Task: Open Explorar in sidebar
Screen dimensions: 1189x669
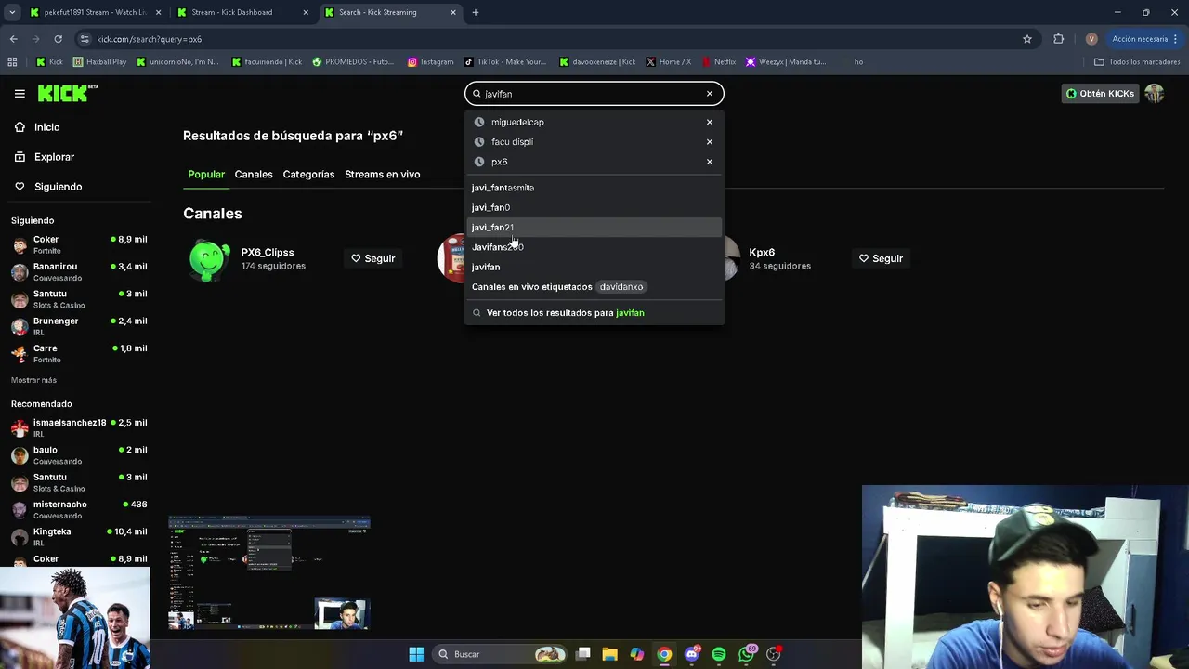Action: coord(54,157)
